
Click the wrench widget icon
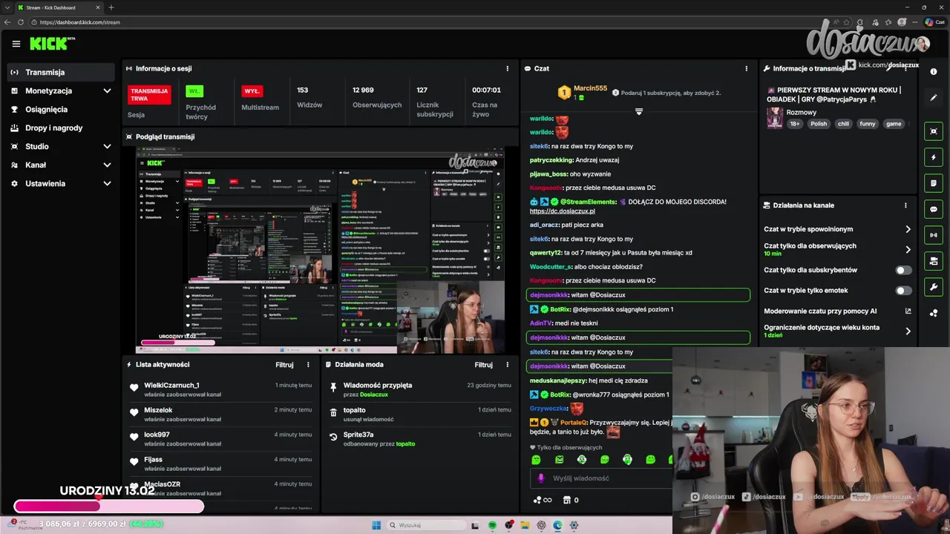[x=934, y=287]
